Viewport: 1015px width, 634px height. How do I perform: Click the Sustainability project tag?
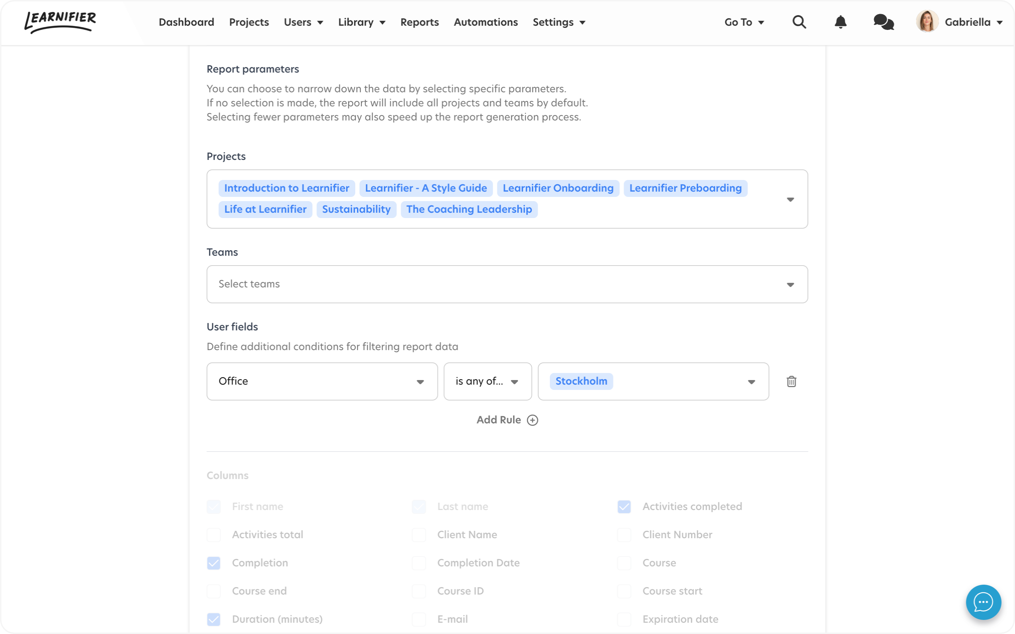click(x=356, y=209)
